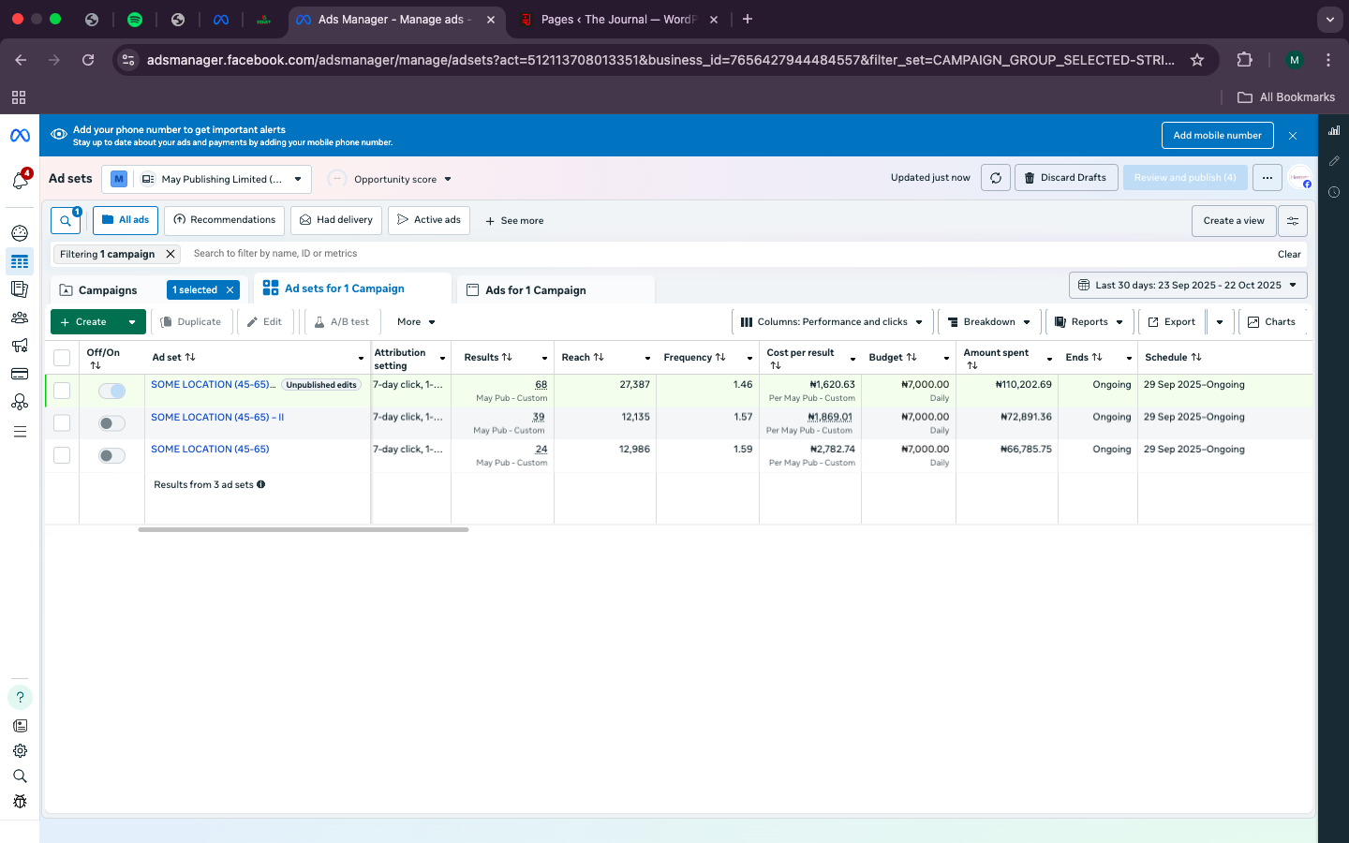Open the customize view sliders icon
Viewport: 1349px width, 843px height.
[x=1292, y=221]
